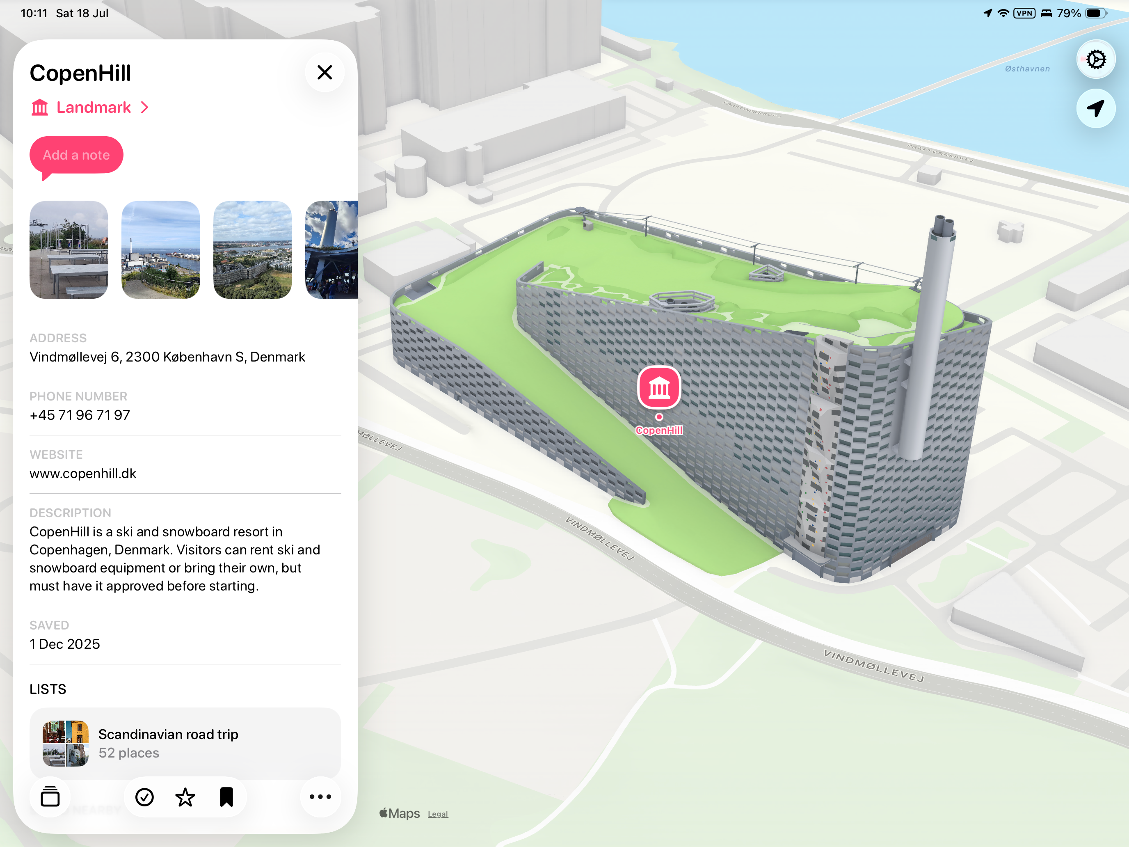Toggle the star favorite icon

(185, 797)
